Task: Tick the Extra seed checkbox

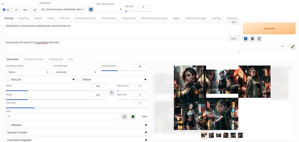Action: (140, 117)
